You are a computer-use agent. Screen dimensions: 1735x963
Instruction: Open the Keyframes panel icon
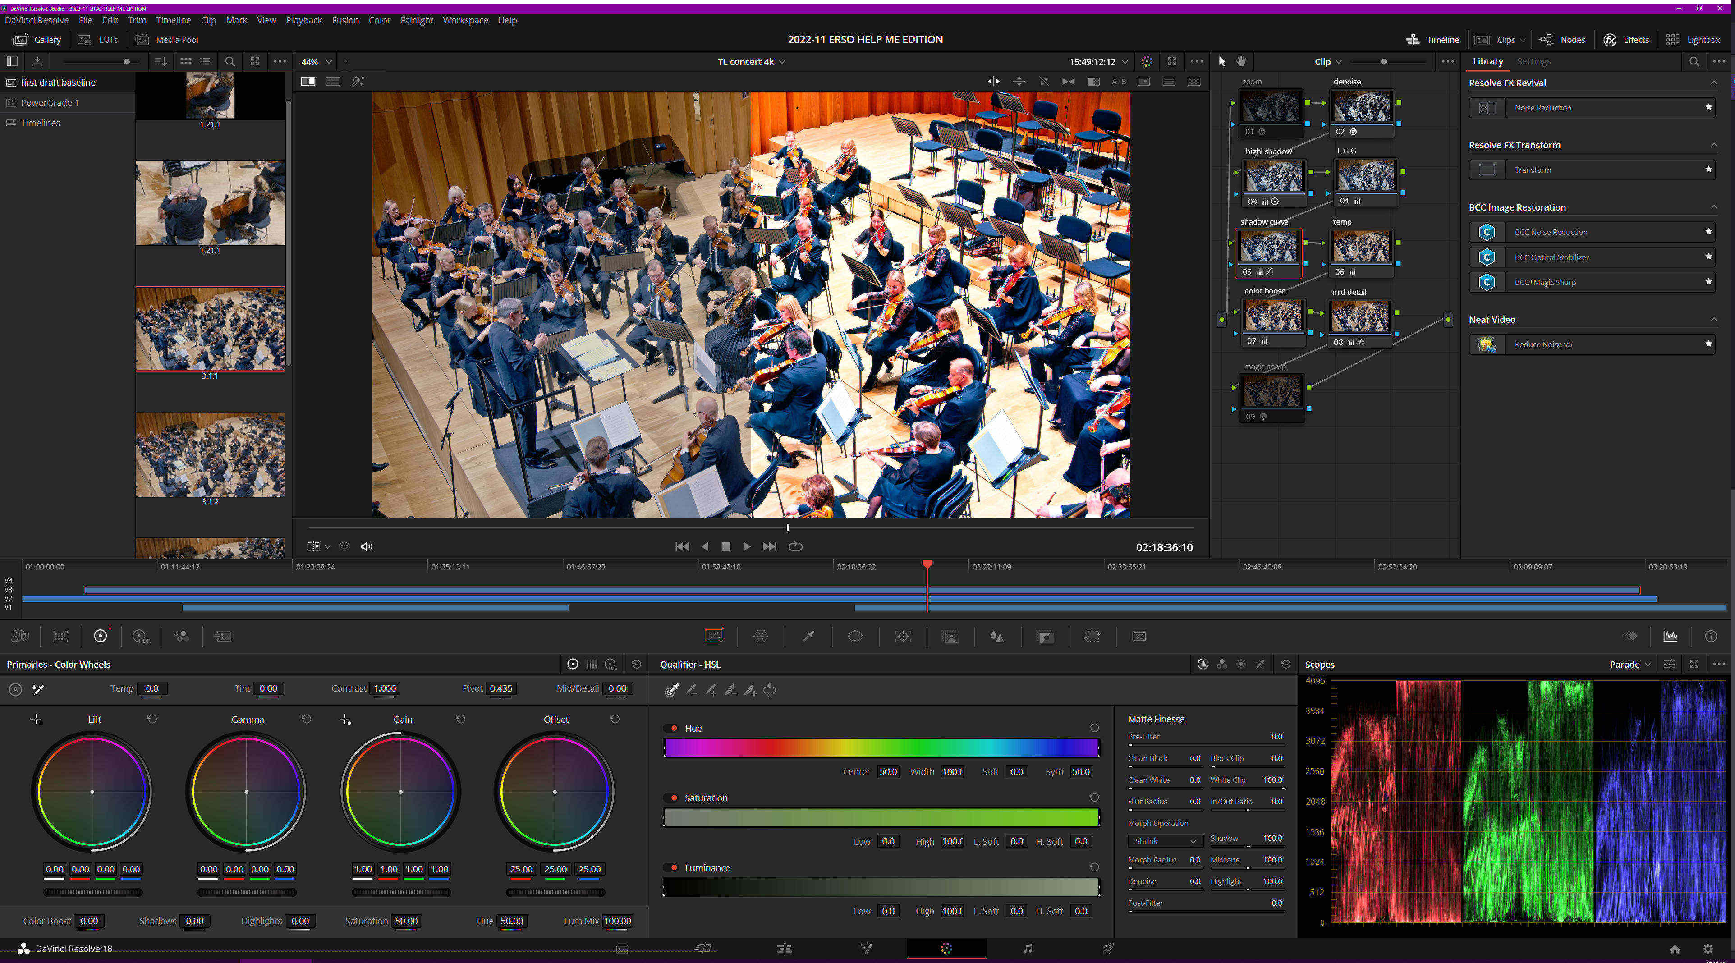coord(1630,637)
